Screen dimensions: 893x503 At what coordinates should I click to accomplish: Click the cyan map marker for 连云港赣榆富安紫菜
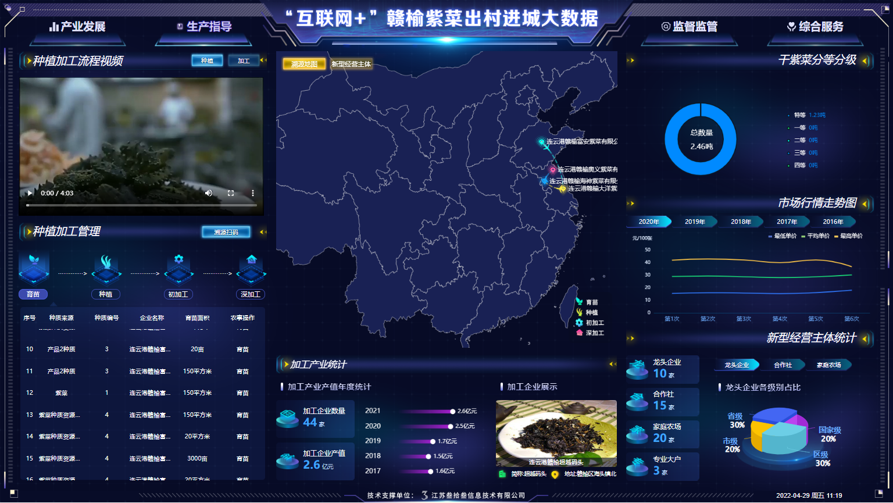(541, 142)
